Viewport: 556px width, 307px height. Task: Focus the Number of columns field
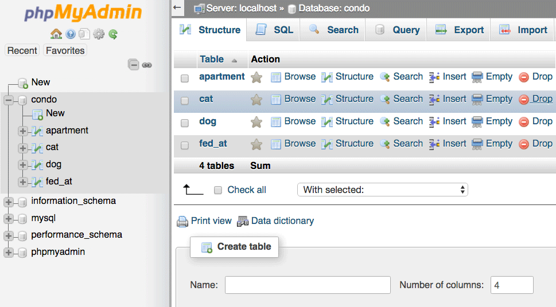512,285
